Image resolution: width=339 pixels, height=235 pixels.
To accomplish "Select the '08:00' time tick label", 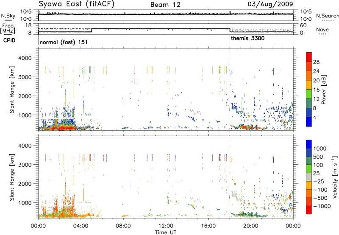I will pos(123,226).
